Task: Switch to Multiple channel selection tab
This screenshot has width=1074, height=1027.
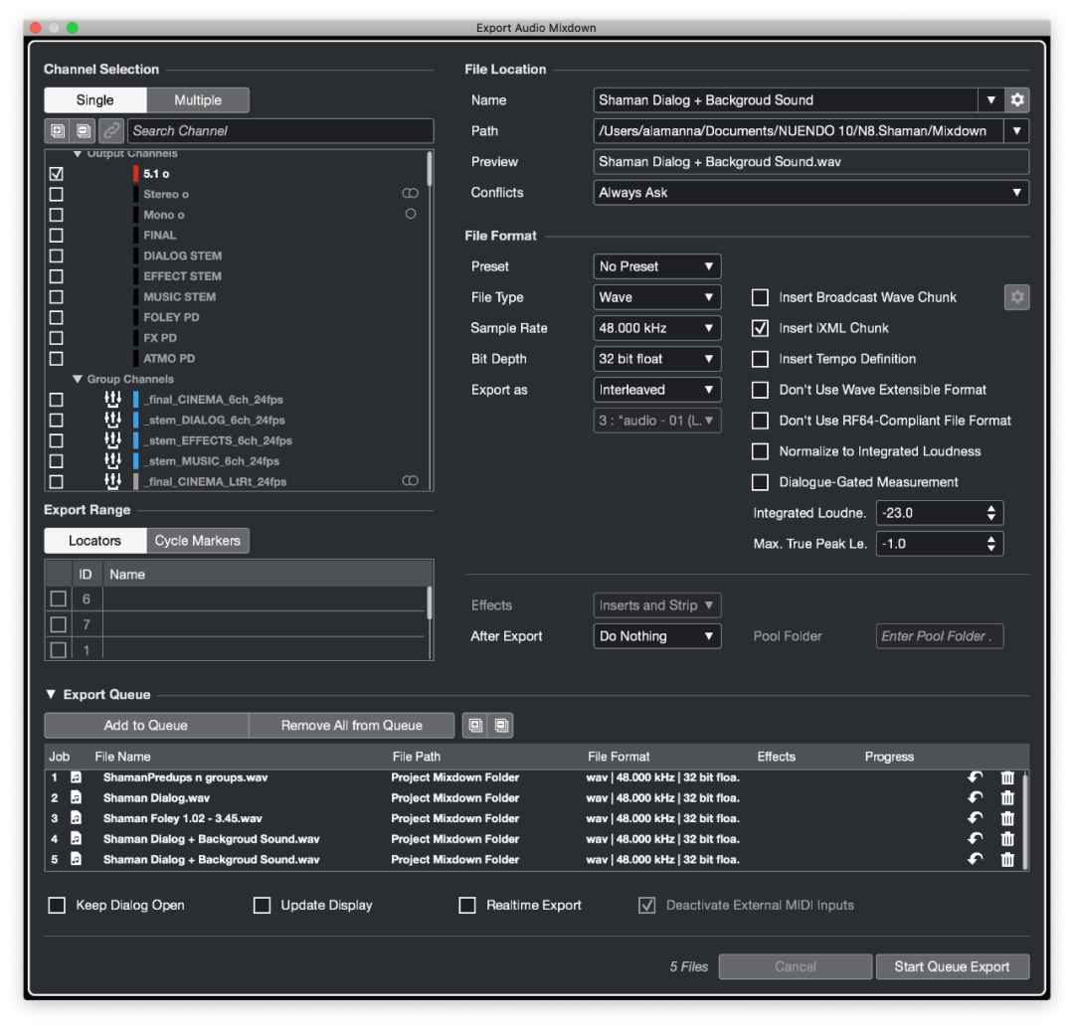Action: (198, 100)
